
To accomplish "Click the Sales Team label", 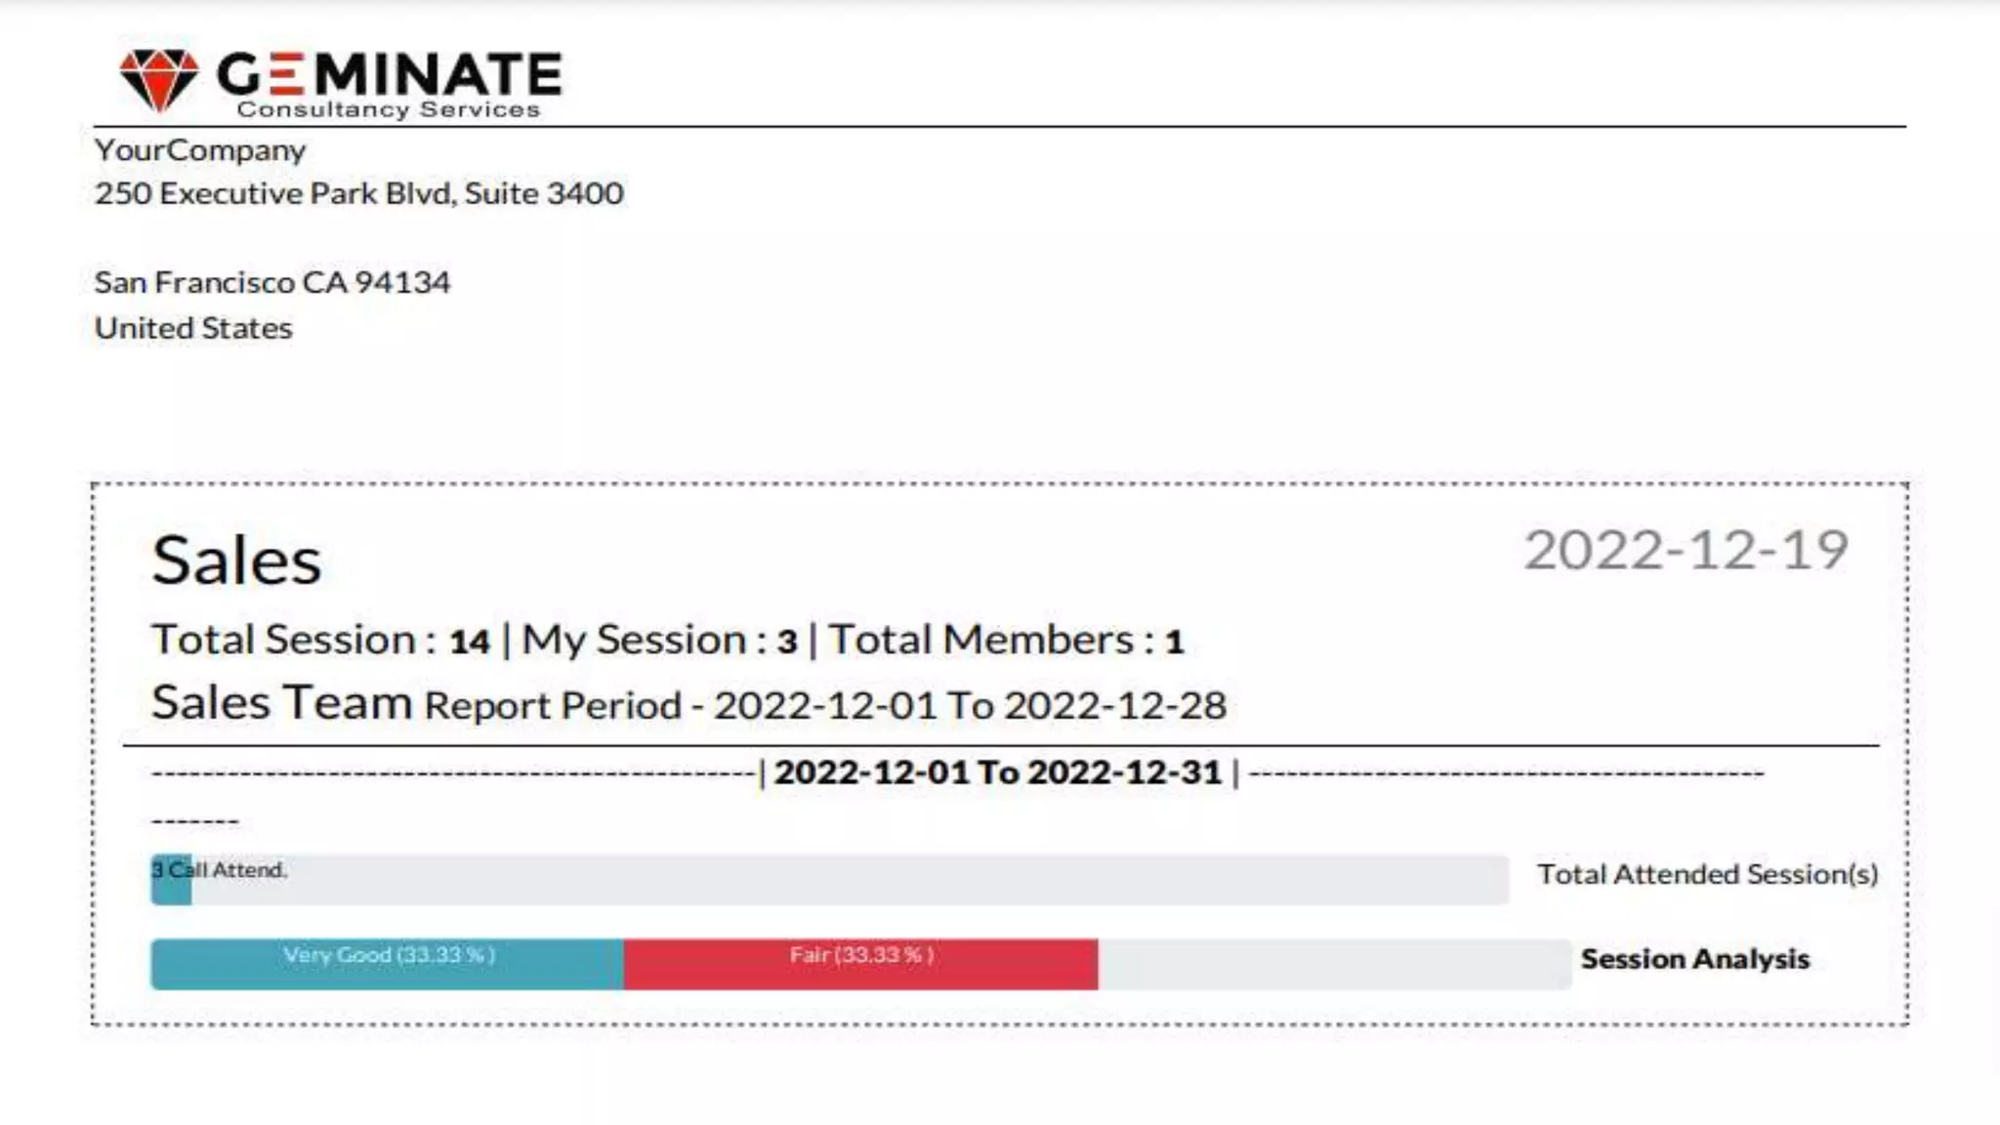I will [282, 703].
